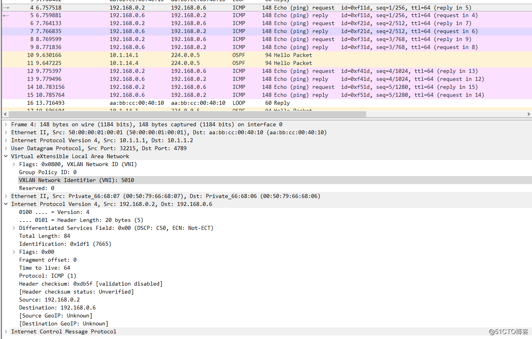
Task: Select packet 7 at time 7.766835
Action: (266, 31)
